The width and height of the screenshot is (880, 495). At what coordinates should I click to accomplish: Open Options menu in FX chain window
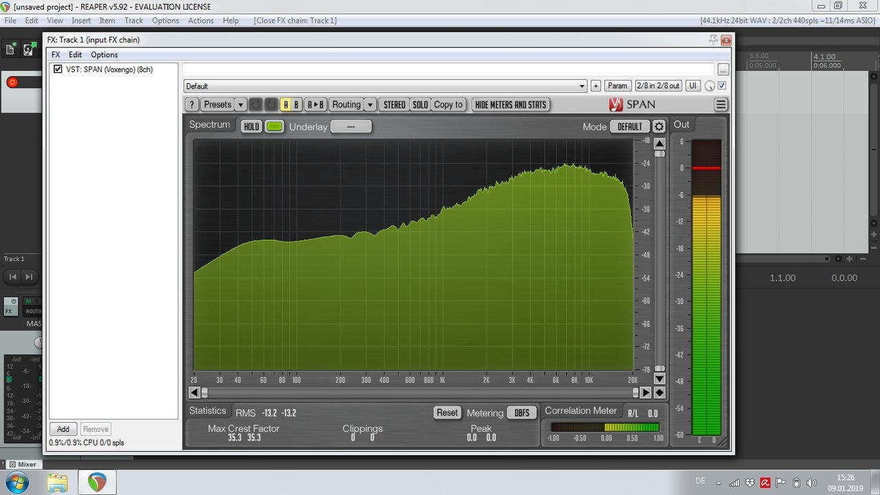104,55
